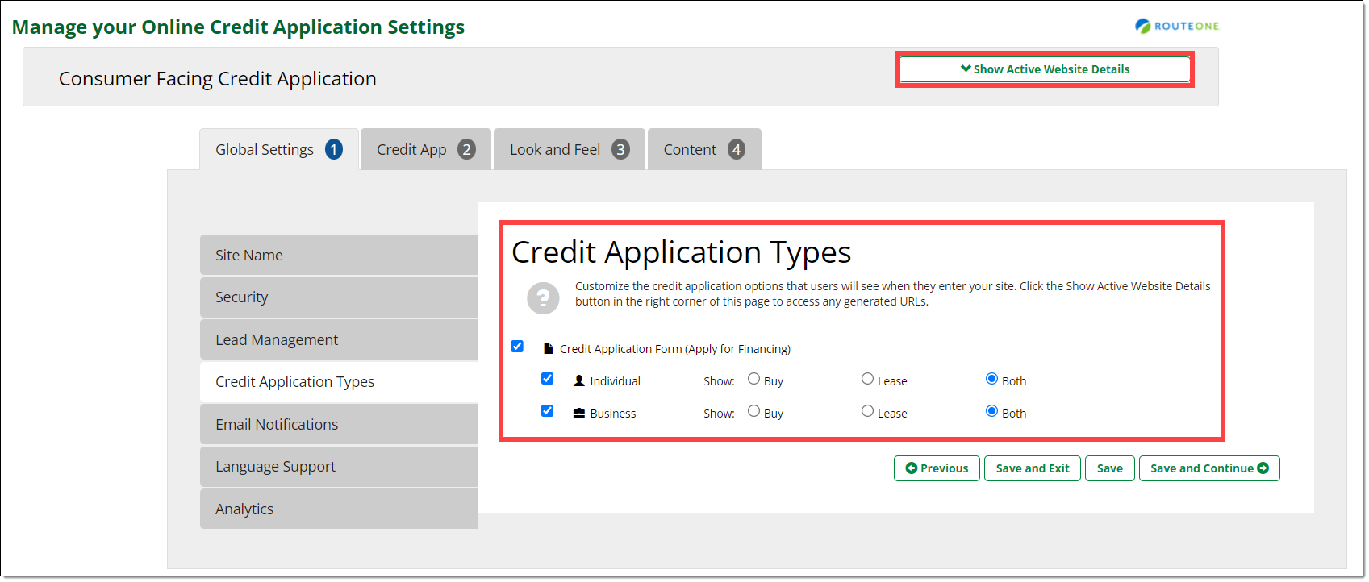Click the Previous button
Image resolution: width=1369 pixels, height=582 pixels.
pos(937,468)
